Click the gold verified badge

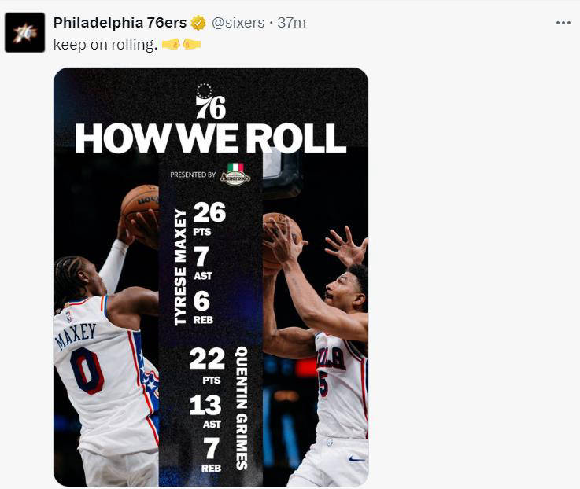pos(199,23)
